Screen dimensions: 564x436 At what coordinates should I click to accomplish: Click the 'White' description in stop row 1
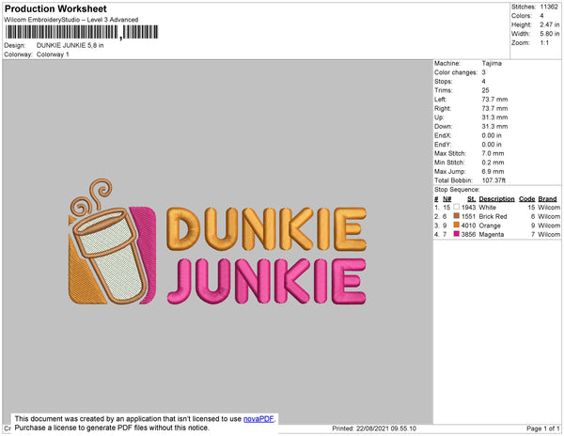coord(487,208)
